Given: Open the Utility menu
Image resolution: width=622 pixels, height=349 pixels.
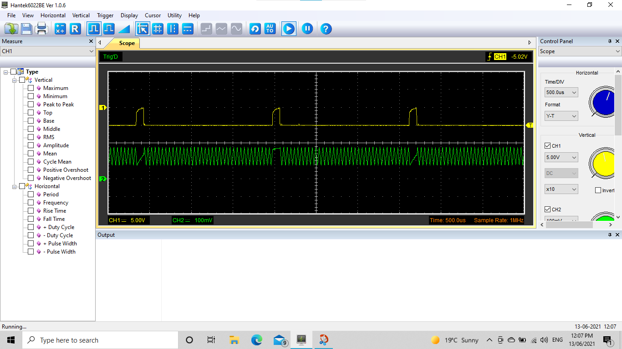Looking at the screenshot, I should pos(174,15).
